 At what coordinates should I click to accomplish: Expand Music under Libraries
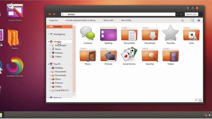(50, 49)
